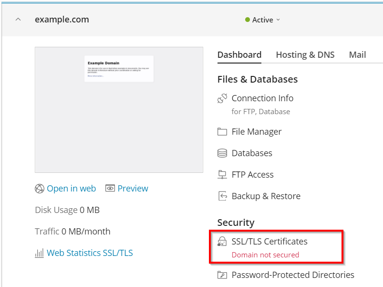The height and width of the screenshot is (287, 383).
Task: Click the Backup & Restore icon
Action: pyautogui.click(x=222, y=196)
